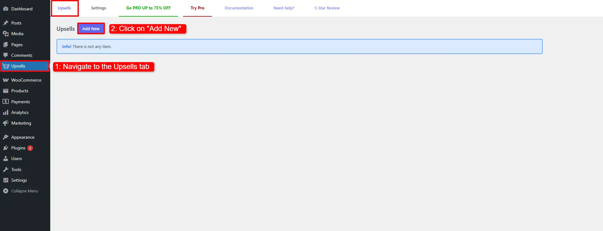Viewport: 603px width, 231px height.
Task: Open the Try Pro link
Action: click(x=197, y=8)
